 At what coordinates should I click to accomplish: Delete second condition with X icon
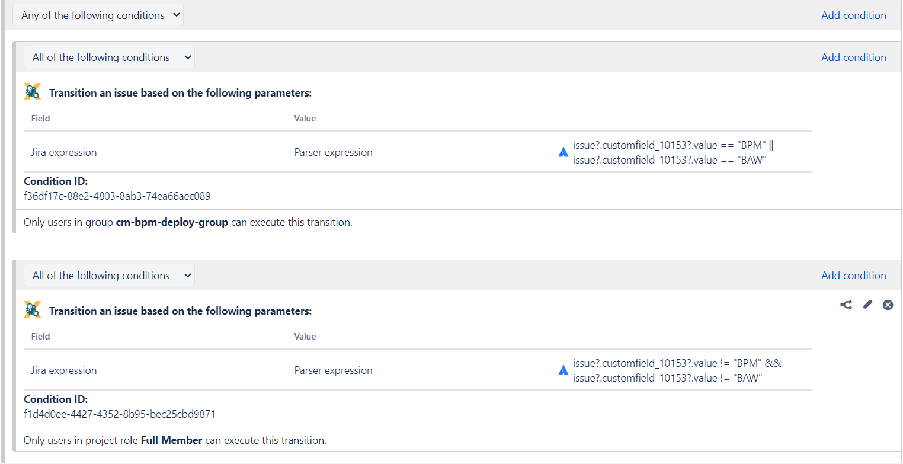pos(888,305)
